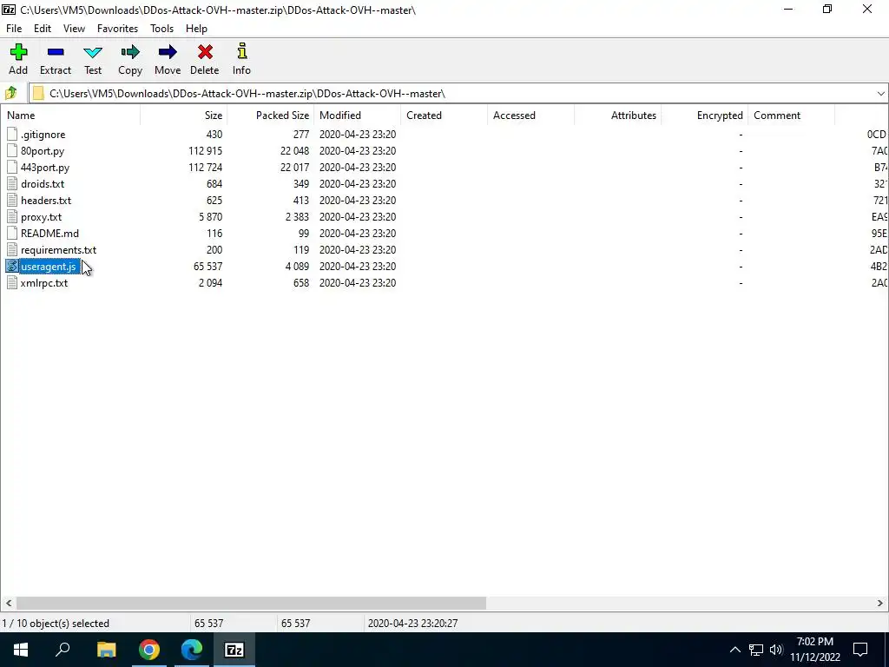
Task: Select the .gitignore file name
Action: 43,135
